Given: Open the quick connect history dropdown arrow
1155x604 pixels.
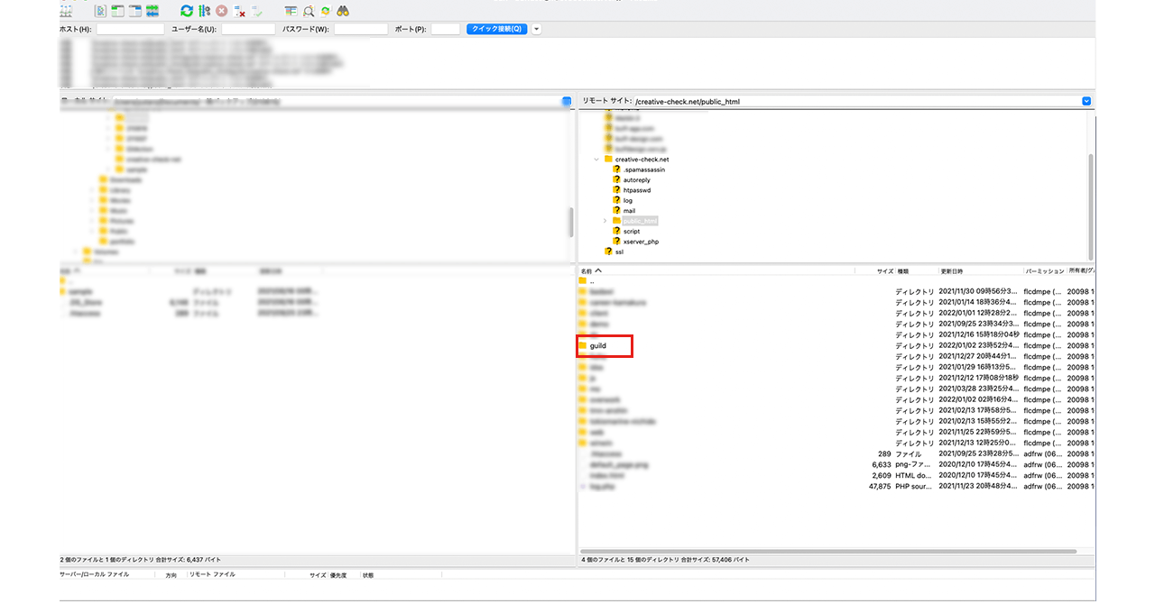Looking at the screenshot, I should click(x=537, y=29).
